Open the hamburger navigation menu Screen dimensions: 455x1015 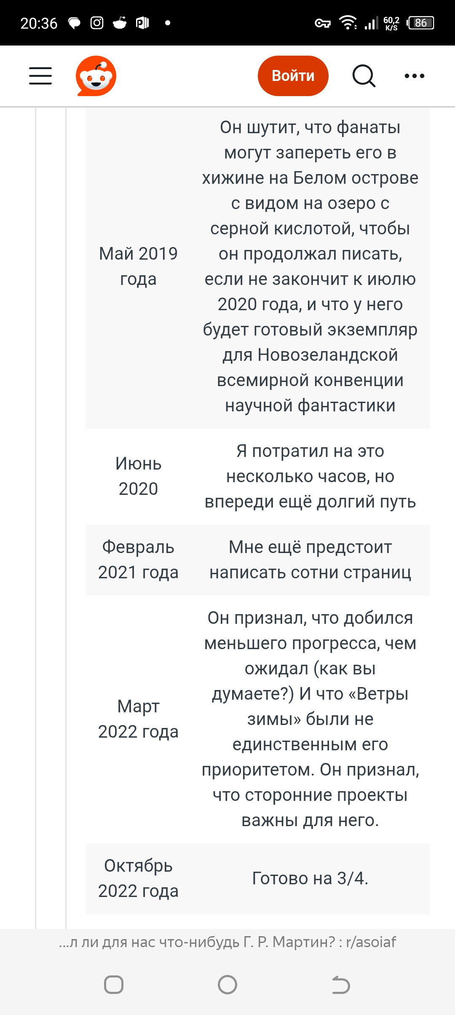click(40, 76)
